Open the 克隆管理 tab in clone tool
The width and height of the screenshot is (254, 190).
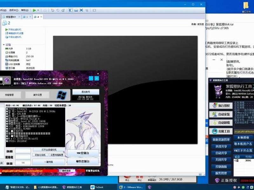click(9, 95)
